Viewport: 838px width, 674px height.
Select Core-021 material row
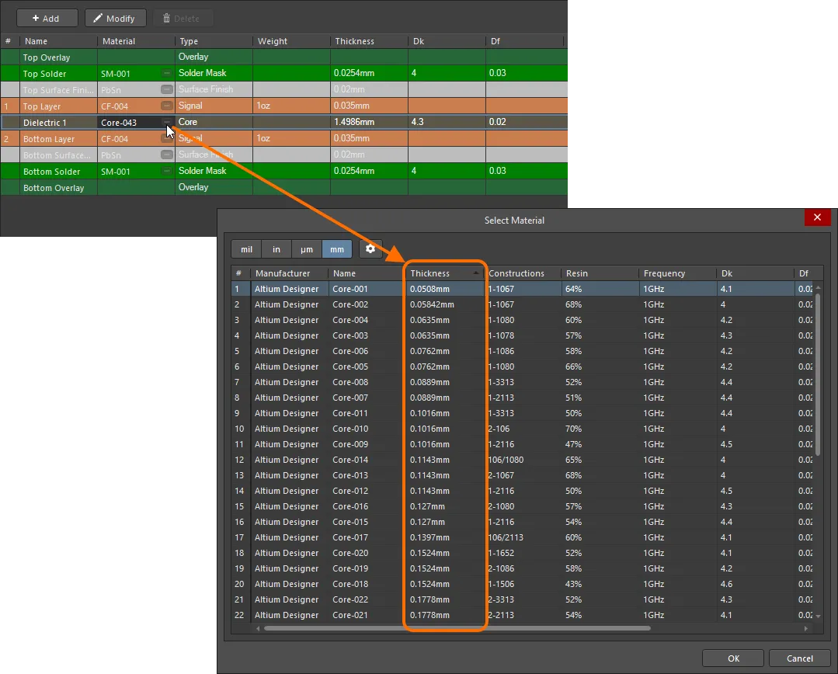pyautogui.click(x=522, y=615)
